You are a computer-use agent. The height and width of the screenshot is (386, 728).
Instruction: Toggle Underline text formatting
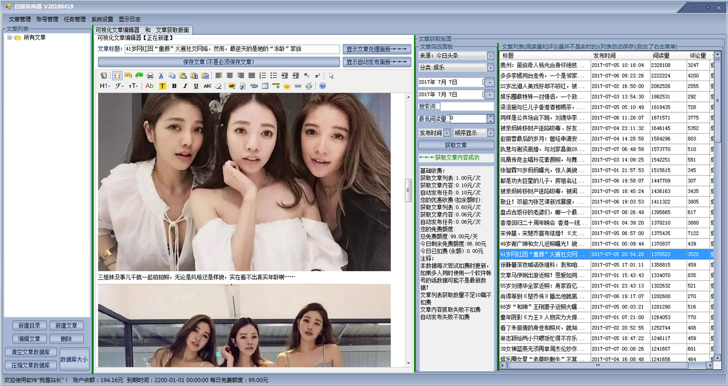click(x=196, y=86)
